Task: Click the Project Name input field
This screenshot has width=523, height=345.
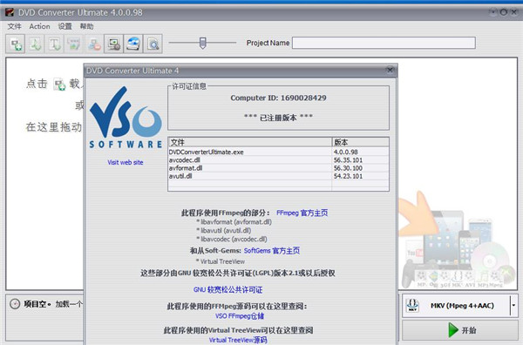Action: click(x=384, y=43)
